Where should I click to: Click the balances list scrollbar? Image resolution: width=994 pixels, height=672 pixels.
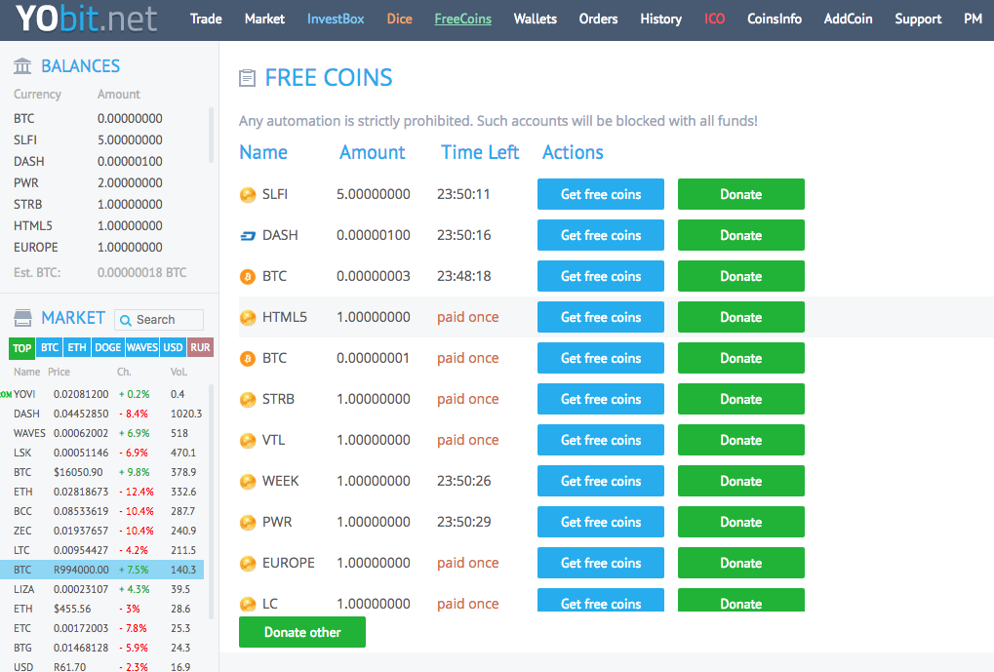[211, 135]
